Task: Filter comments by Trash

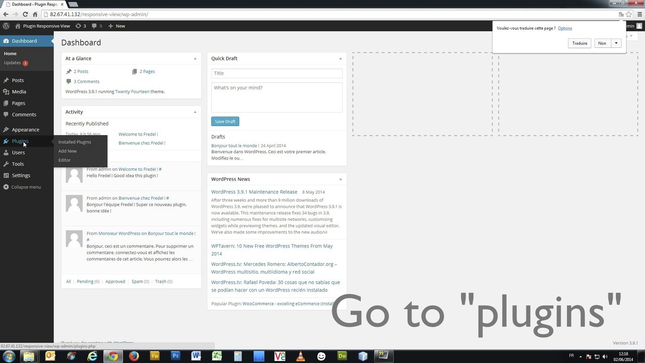Action: pos(160,281)
